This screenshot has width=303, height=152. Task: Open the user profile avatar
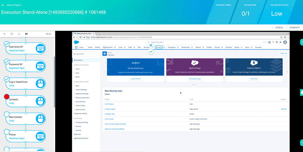click(285, 42)
